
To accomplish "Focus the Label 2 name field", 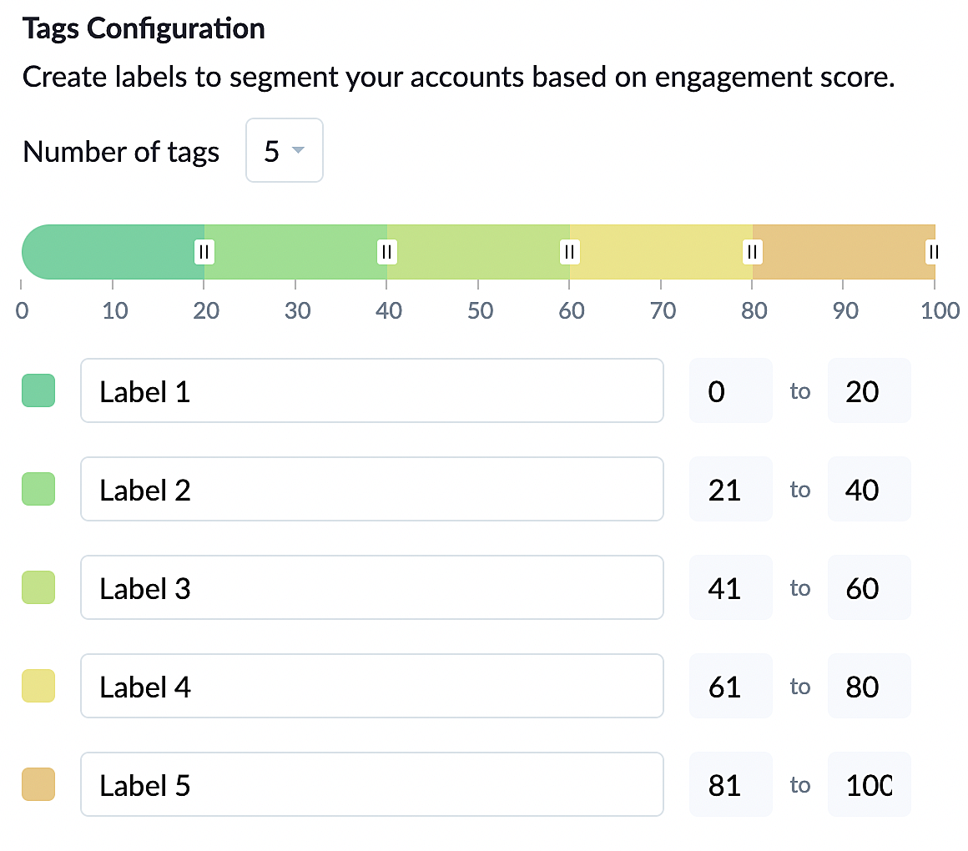I will (371, 489).
